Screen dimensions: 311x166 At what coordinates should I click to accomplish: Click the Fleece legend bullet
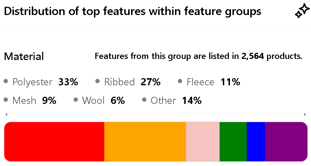pyautogui.click(x=180, y=82)
